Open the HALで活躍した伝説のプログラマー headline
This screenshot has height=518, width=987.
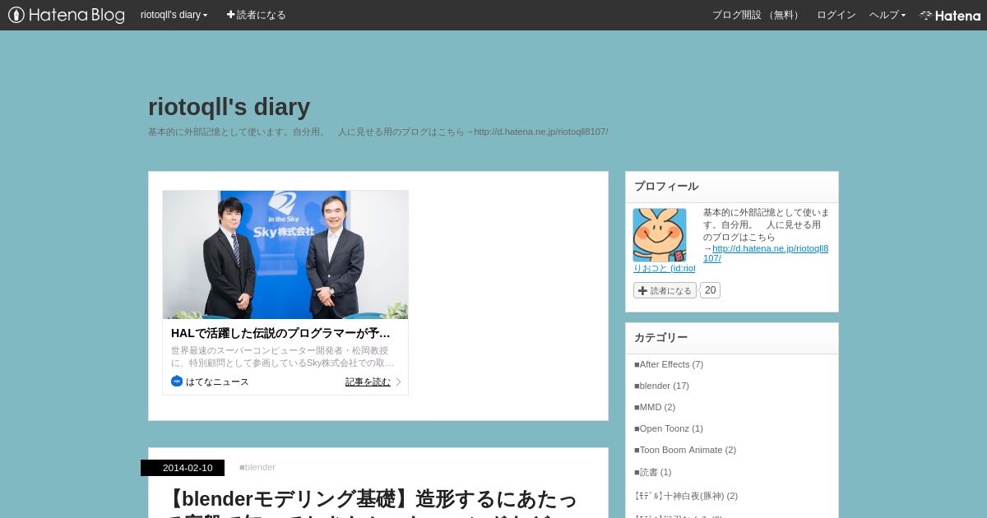click(x=280, y=333)
